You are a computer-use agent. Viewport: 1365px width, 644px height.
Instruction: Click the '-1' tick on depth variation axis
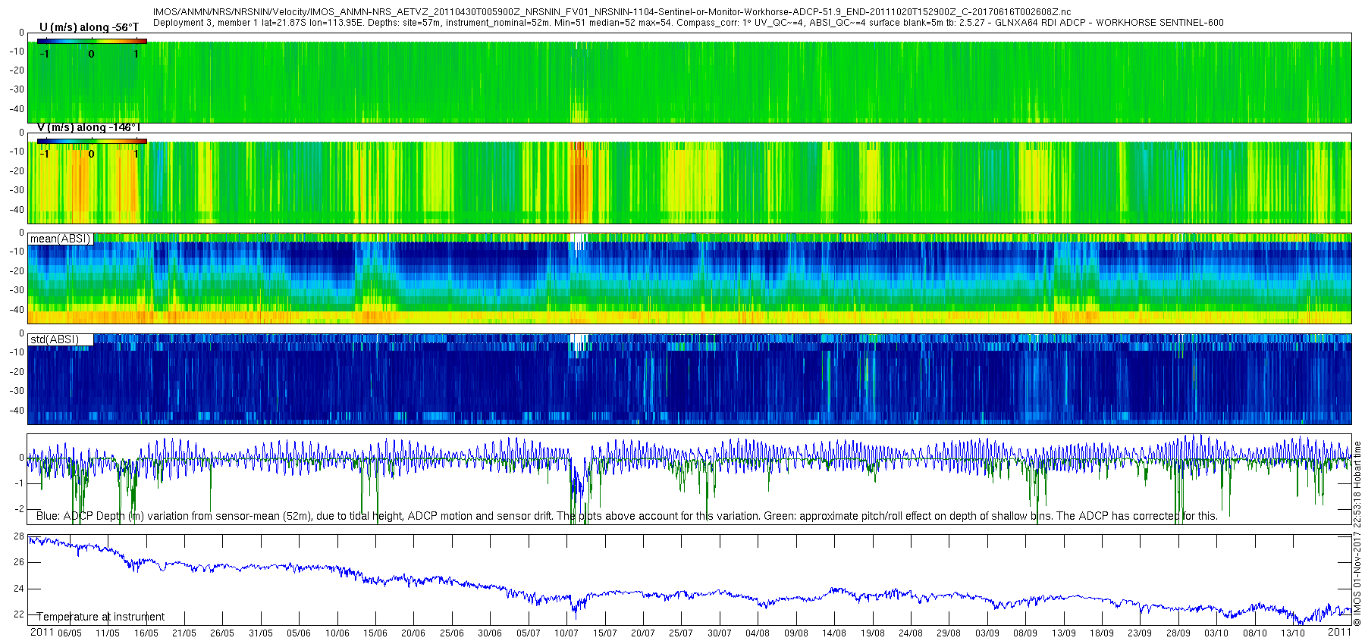(20, 483)
